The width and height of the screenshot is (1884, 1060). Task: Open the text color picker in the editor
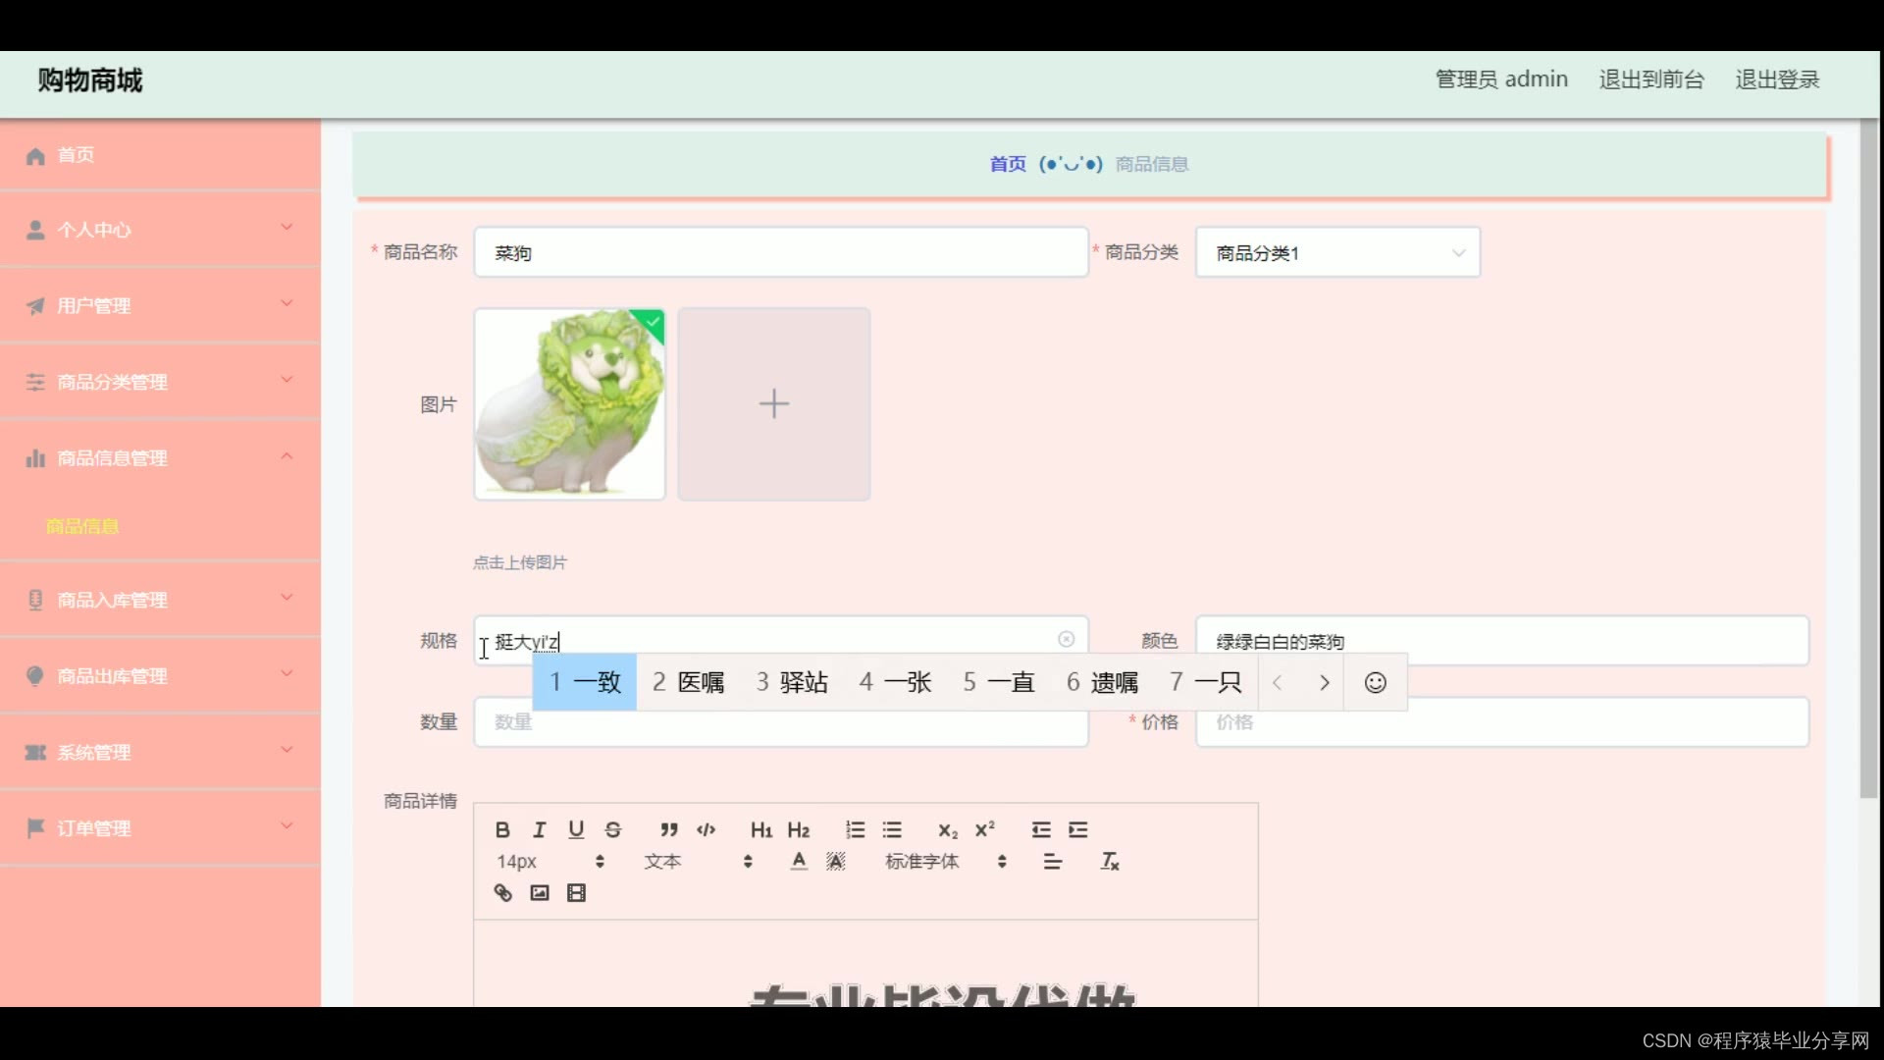pos(799,861)
